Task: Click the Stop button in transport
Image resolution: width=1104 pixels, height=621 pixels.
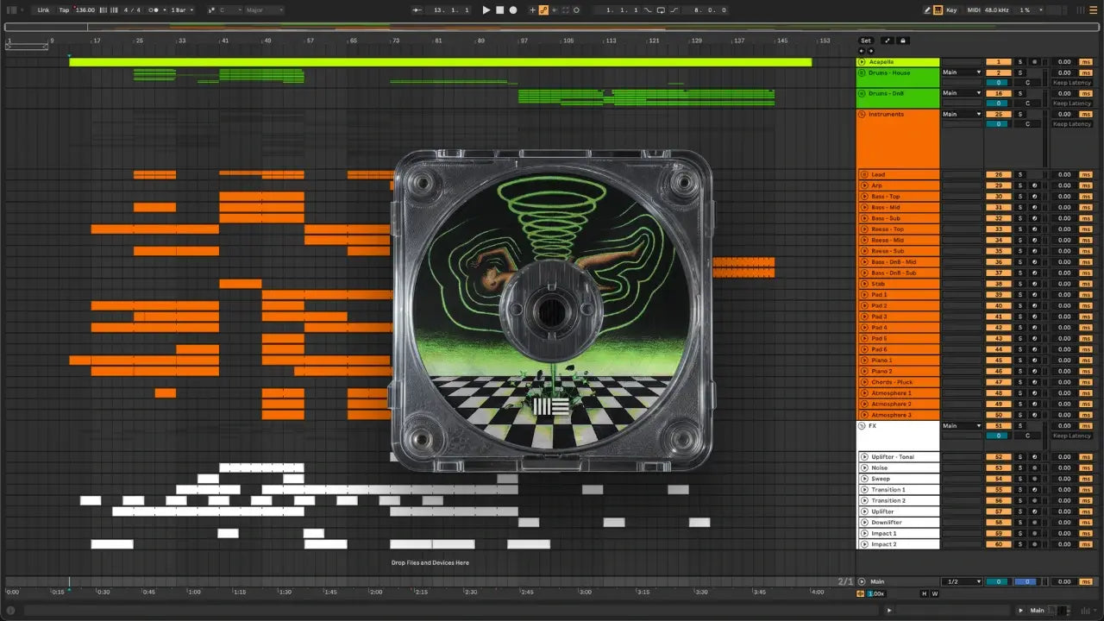Action: point(499,10)
